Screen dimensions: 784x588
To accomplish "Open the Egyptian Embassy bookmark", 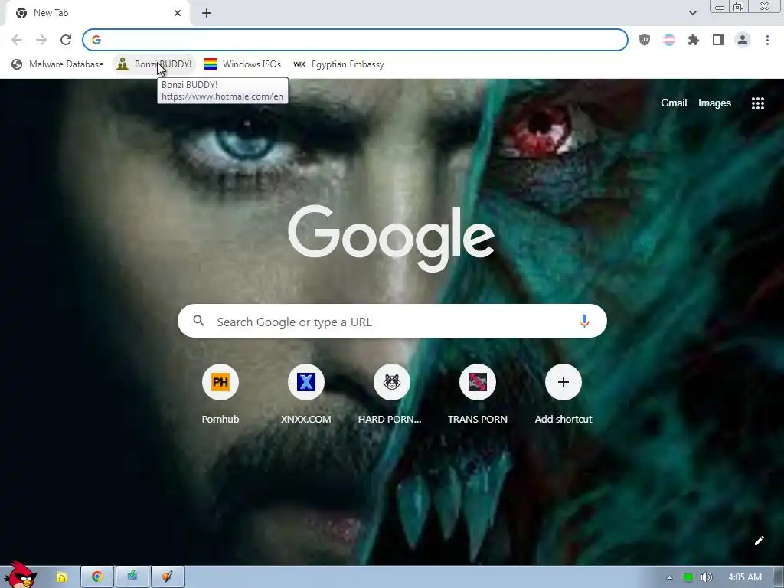I will click(x=338, y=64).
